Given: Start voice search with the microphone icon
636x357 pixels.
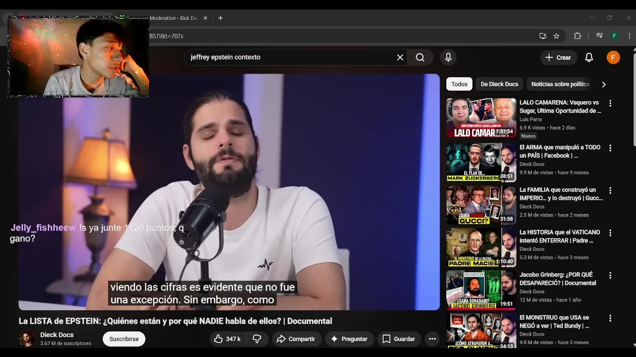Looking at the screenshot, I should pos(448,58).
